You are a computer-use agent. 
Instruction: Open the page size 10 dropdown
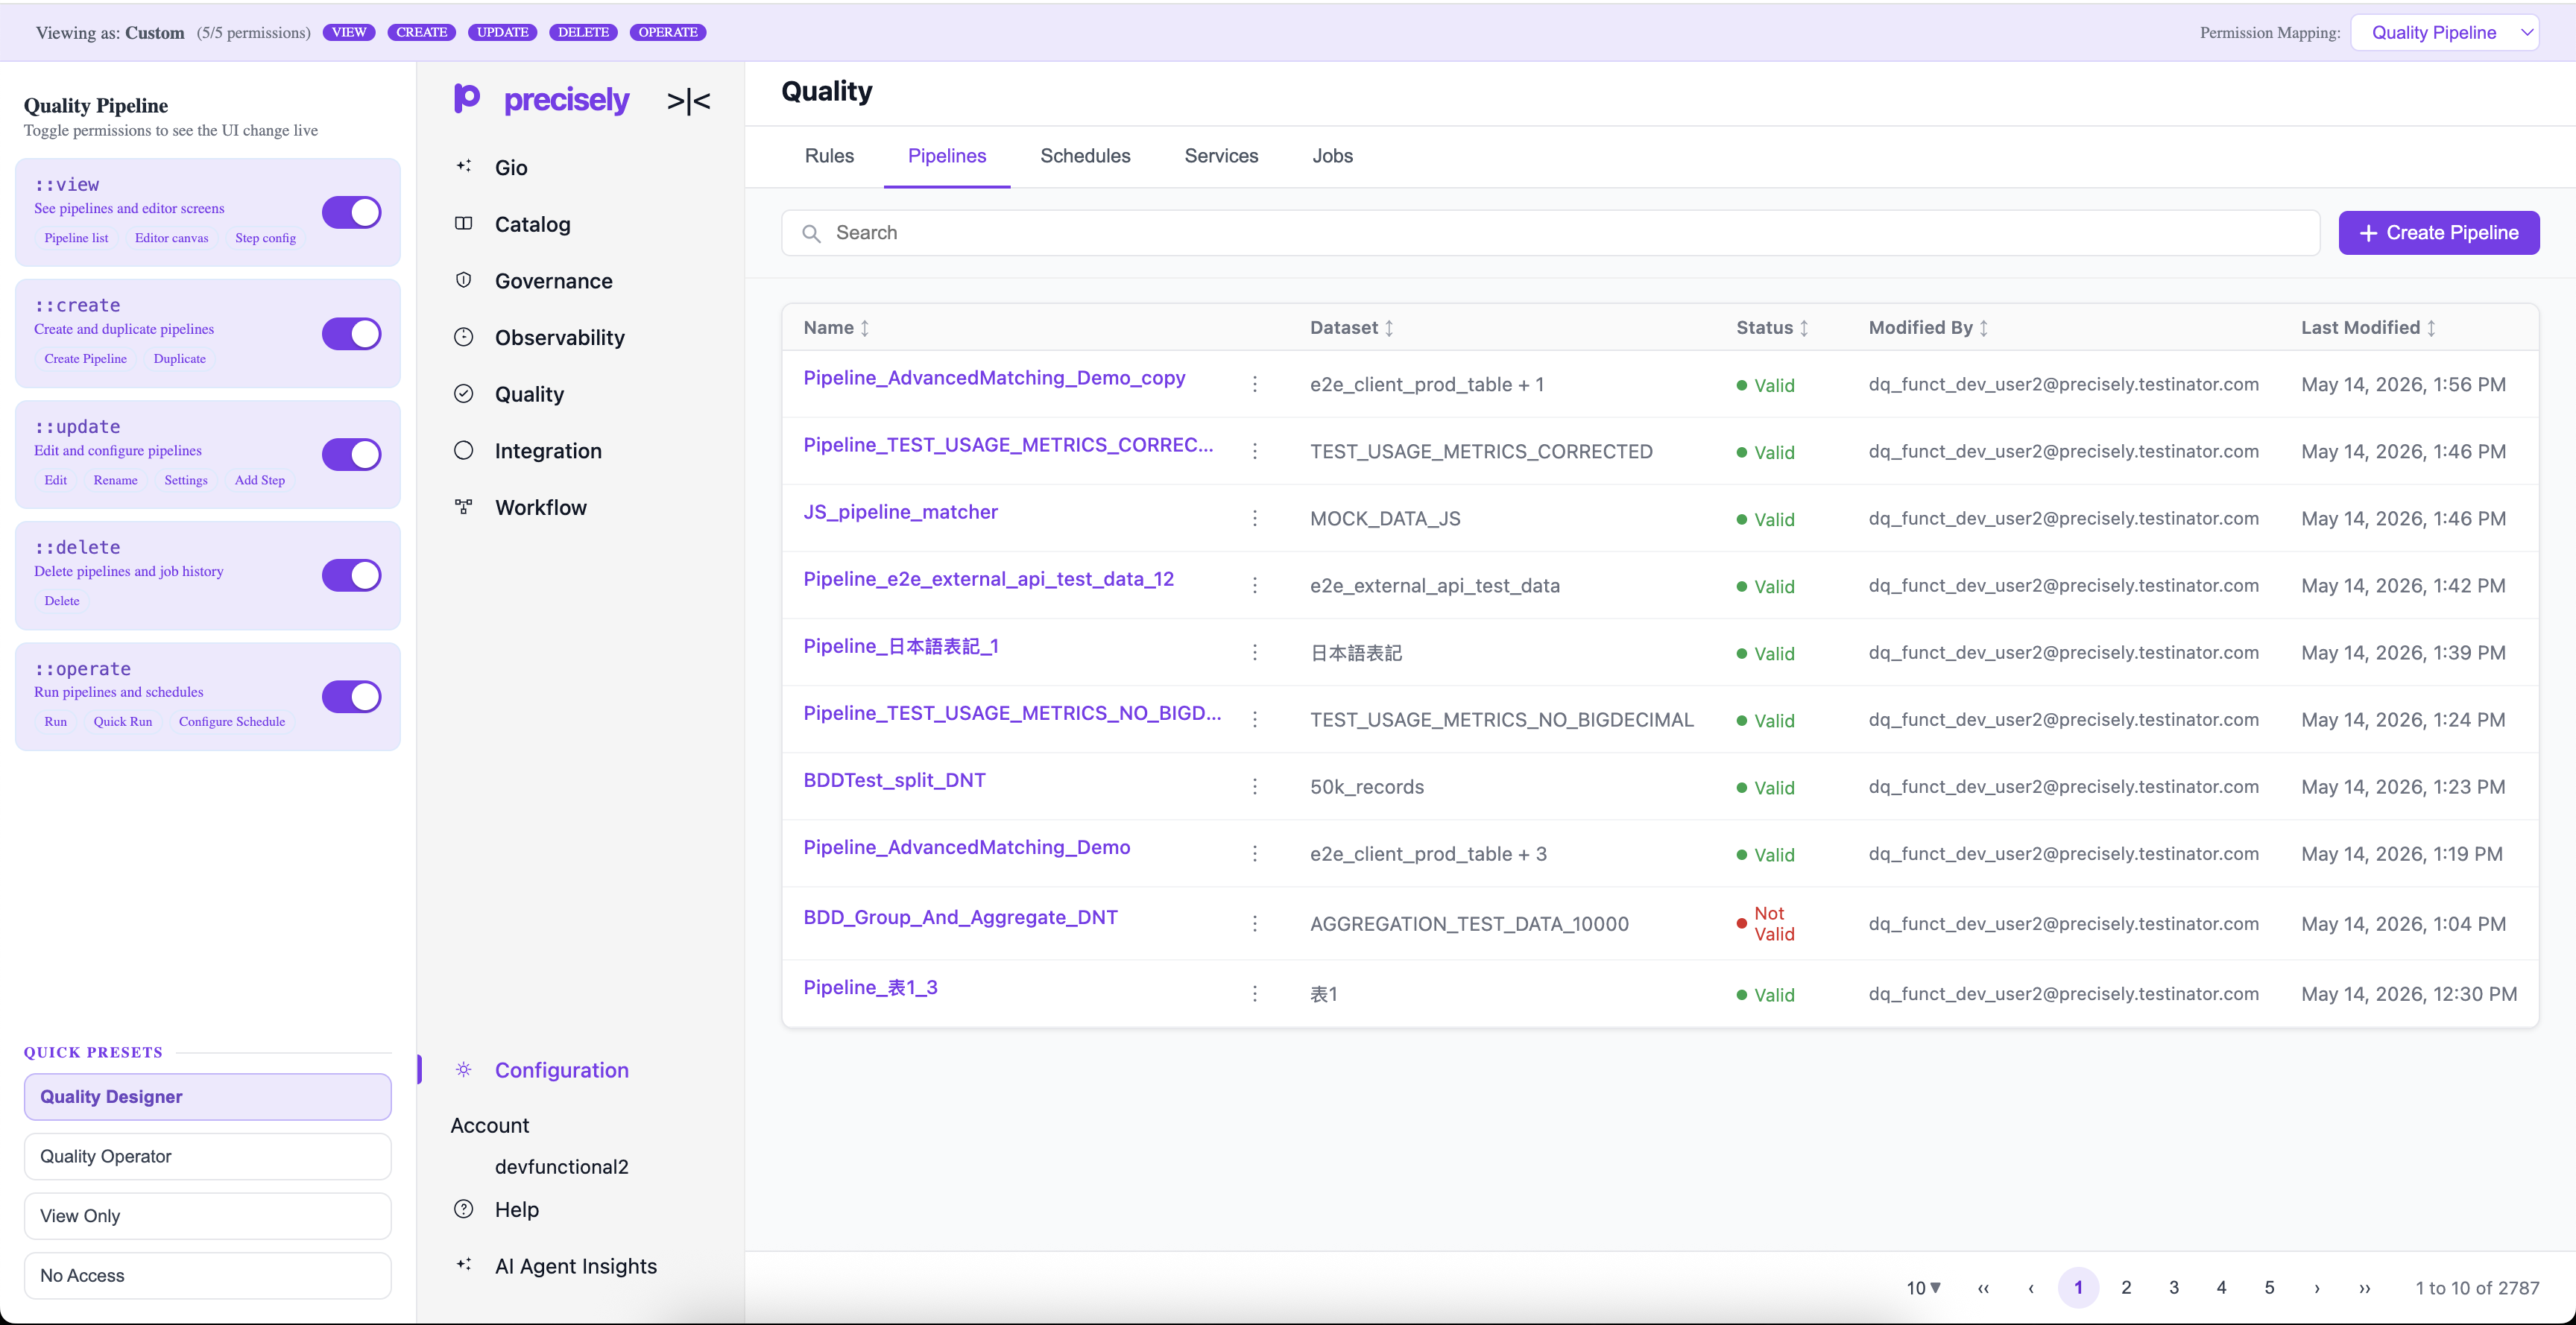pos(1922,1288)
